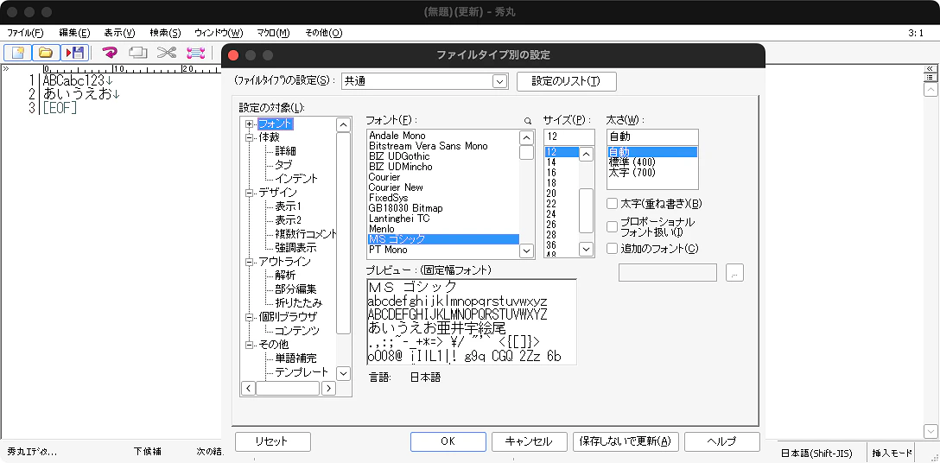940x463 pixels.
Task: Expand the フォント tree node
Action: coord(250,124)
